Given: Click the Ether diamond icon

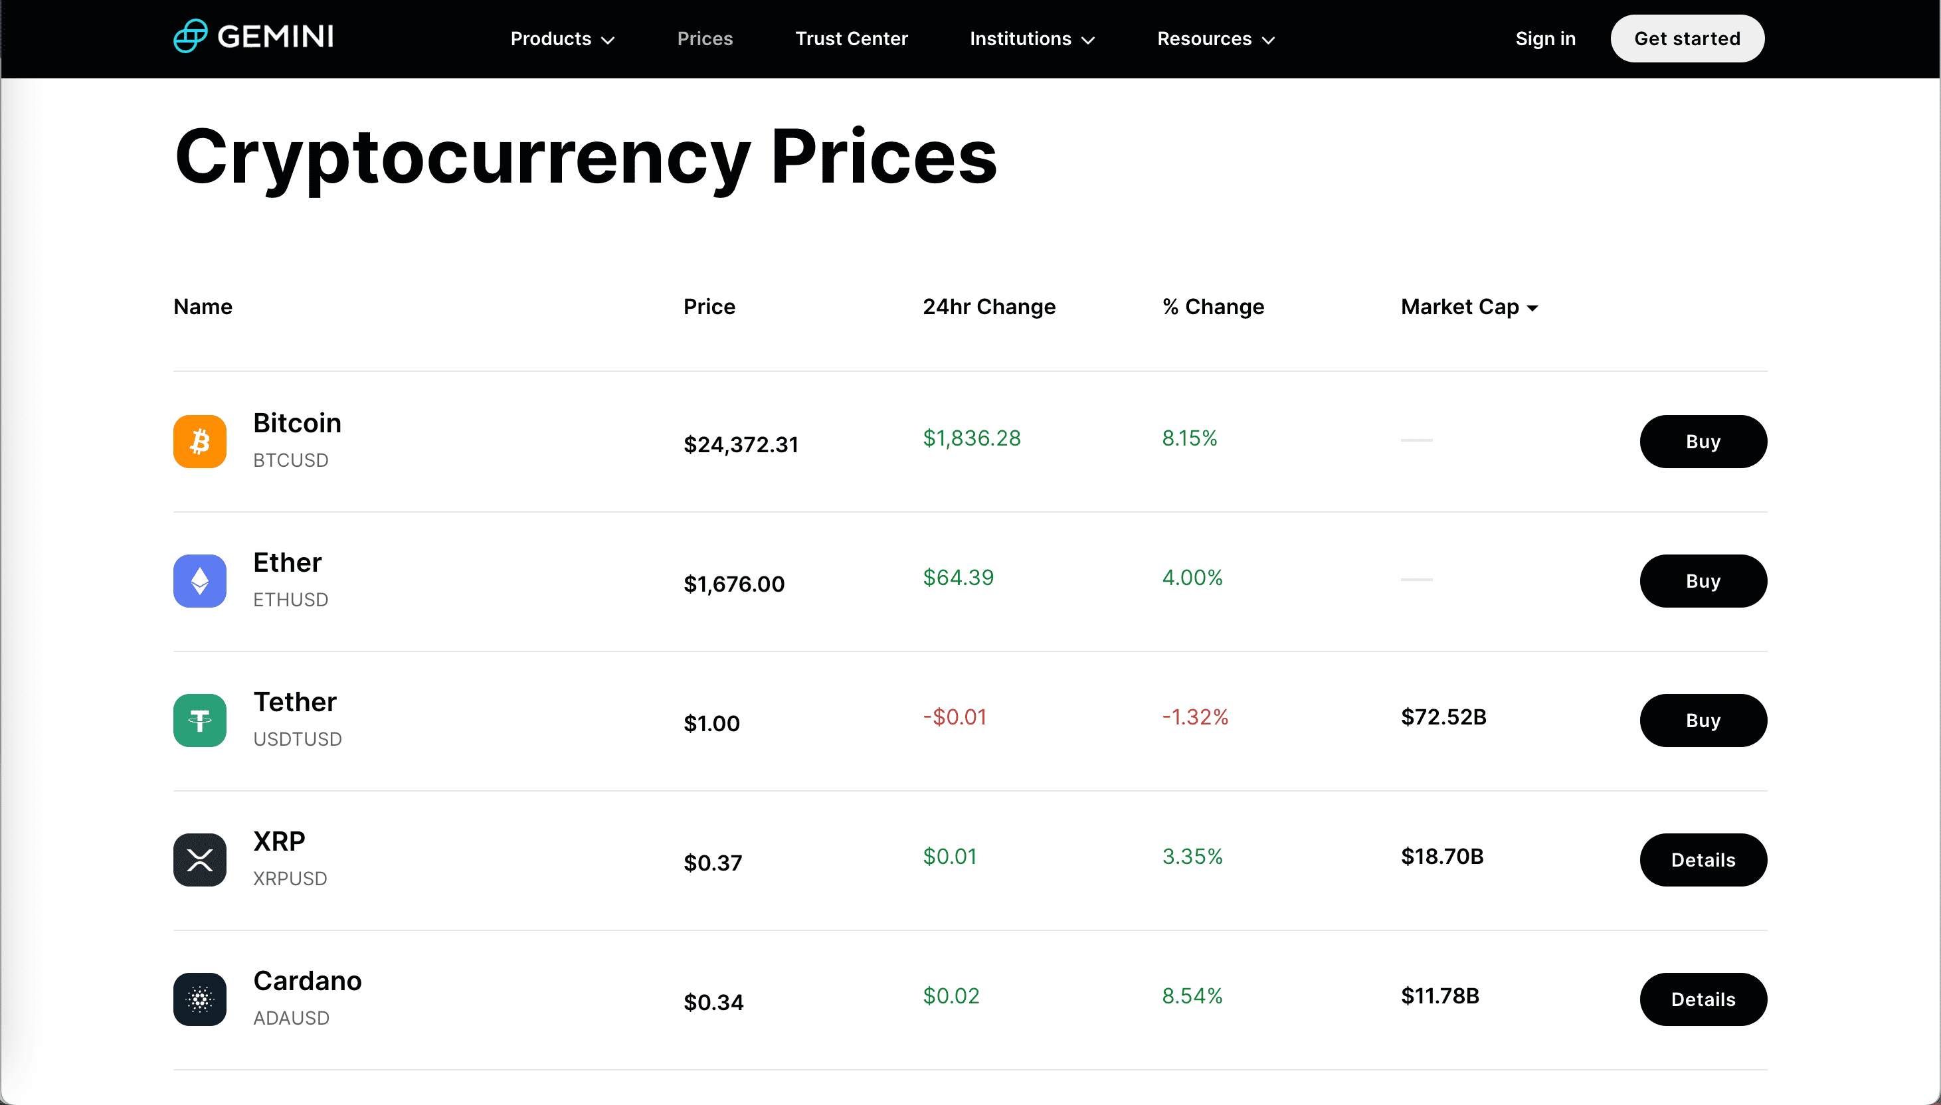Looking at the screenshot, I should tap(200, 581).
